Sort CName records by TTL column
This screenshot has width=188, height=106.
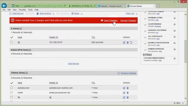[93, 83]
